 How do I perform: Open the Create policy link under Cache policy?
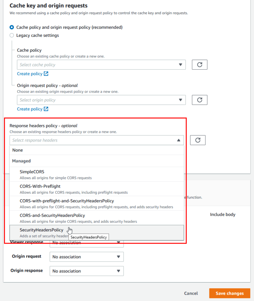30,74
